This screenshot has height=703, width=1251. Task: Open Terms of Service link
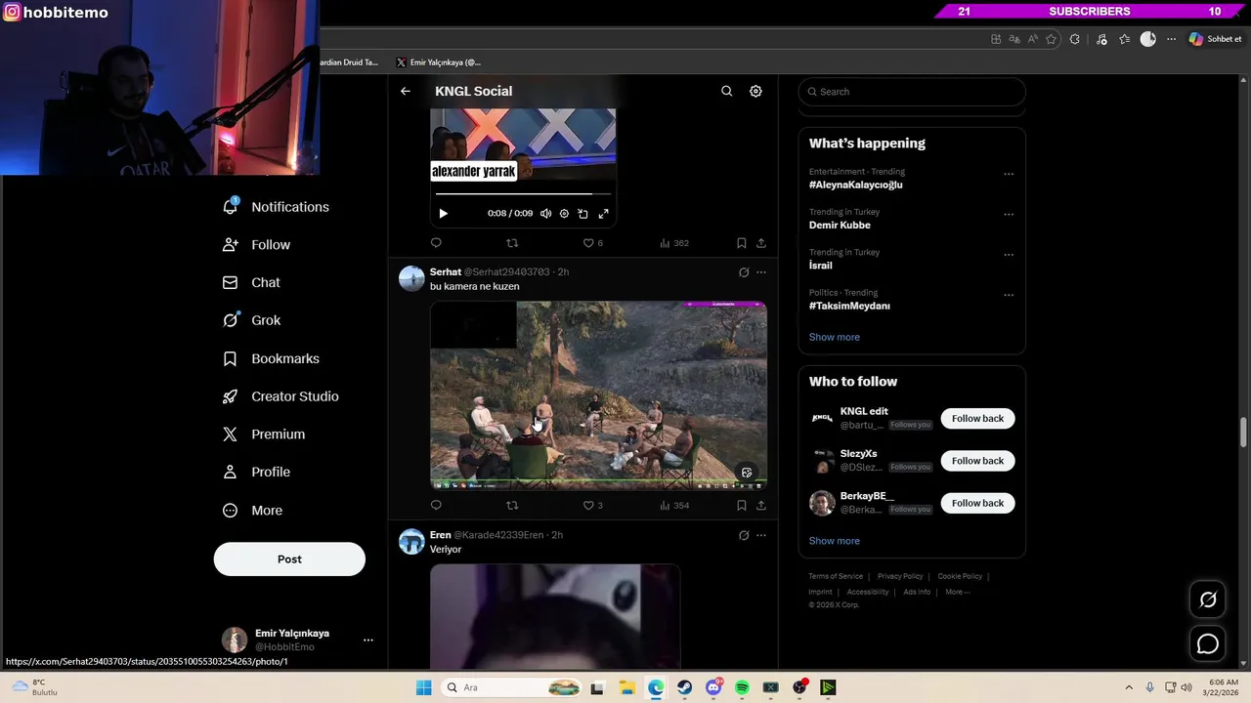836,576
